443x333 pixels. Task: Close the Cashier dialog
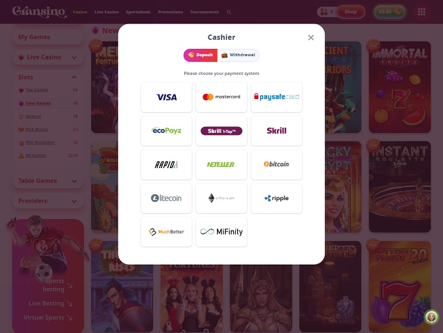coord(311,38)
